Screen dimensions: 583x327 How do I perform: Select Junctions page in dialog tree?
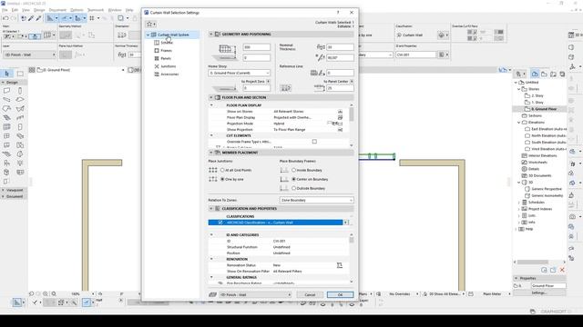(168, 66)
